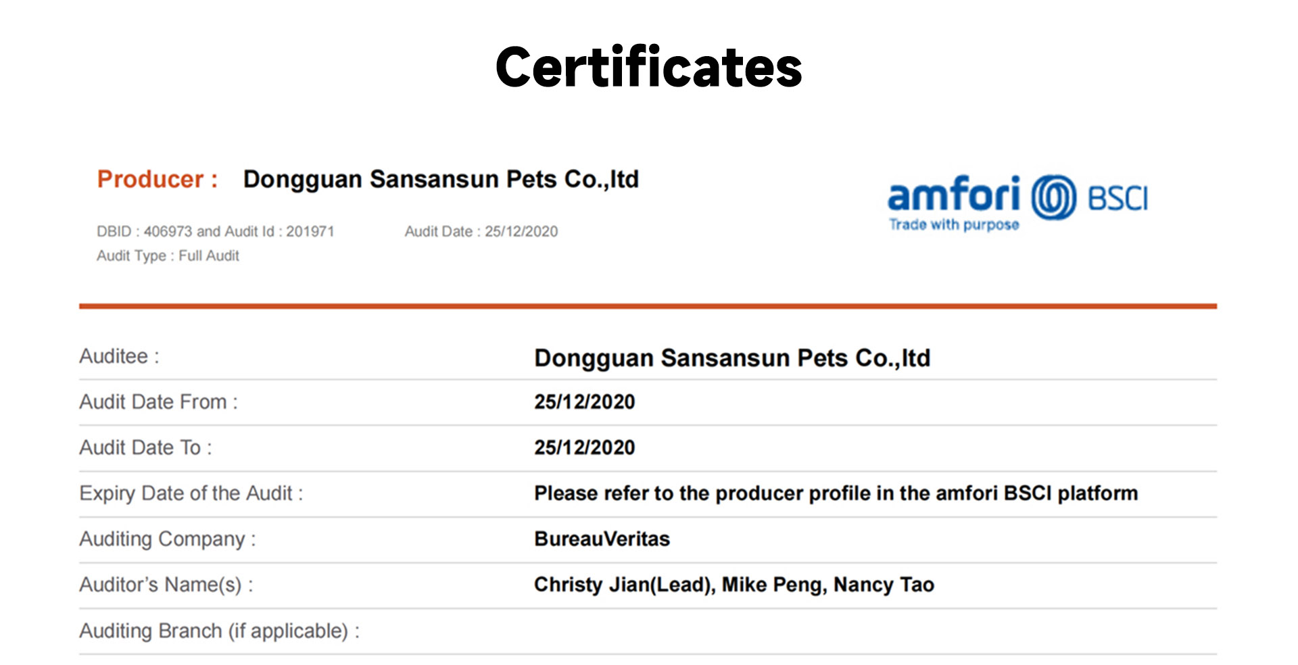Click the Audit Type Full Audit text
The image size is (1298, 665).
tap(168, 255)
